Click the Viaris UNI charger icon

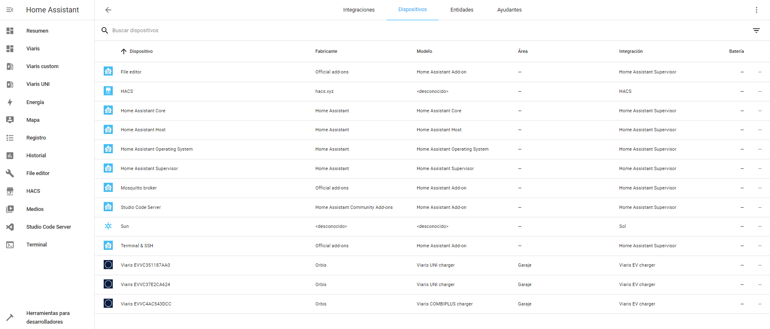click(10, 84)
